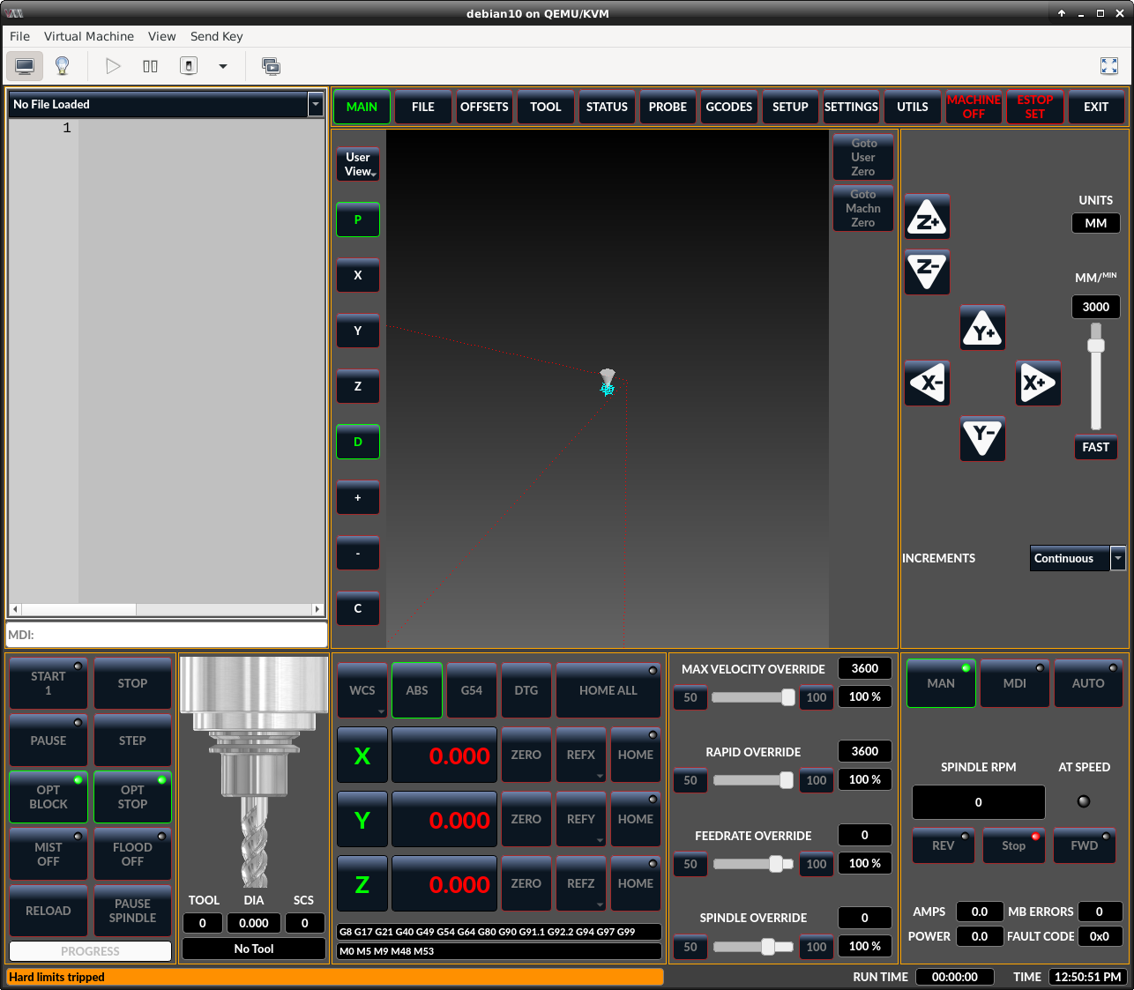1134x990 pixels.
Task: Switch to MDI mode
Action: point(1015,683)
